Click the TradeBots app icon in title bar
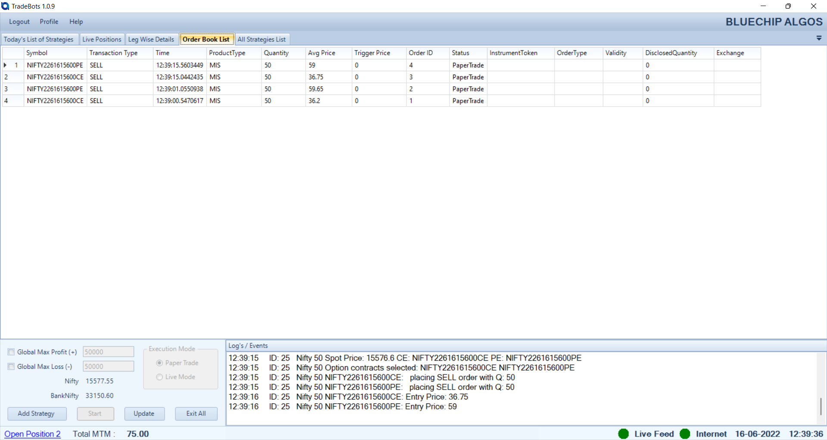Screen dimensions: 827x440 pyautogui.click(x=5, y=6)
